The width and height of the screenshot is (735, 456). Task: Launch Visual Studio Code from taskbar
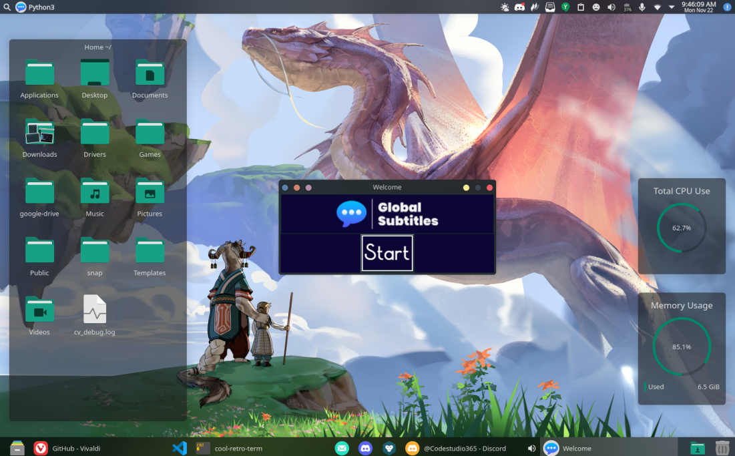[x=180, y=448]
